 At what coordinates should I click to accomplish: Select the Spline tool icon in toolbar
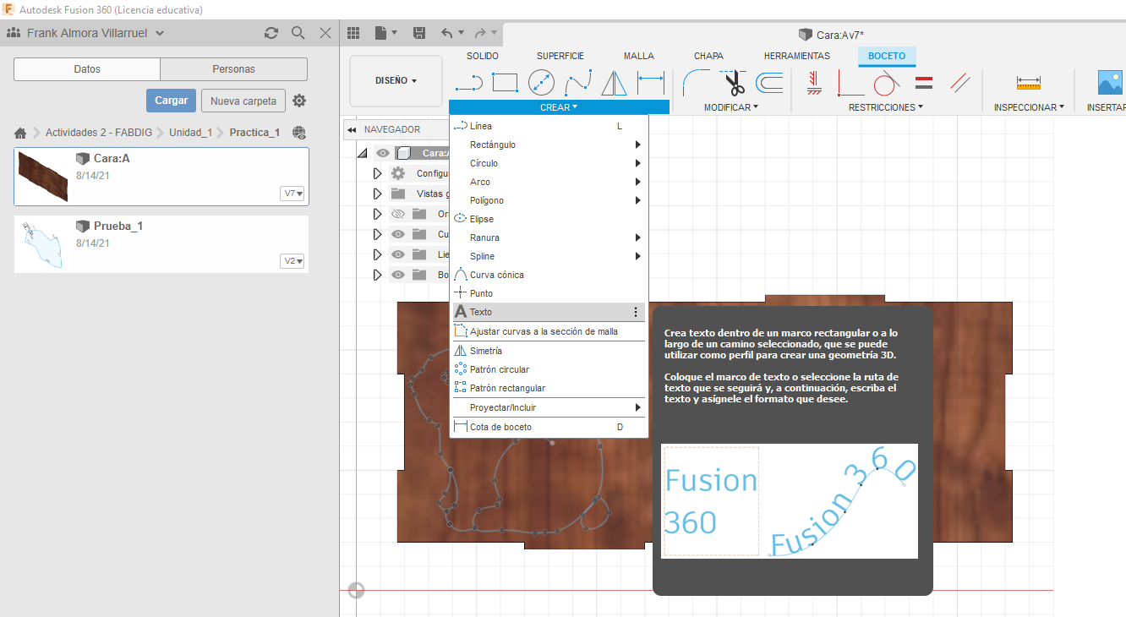[577, 83]
